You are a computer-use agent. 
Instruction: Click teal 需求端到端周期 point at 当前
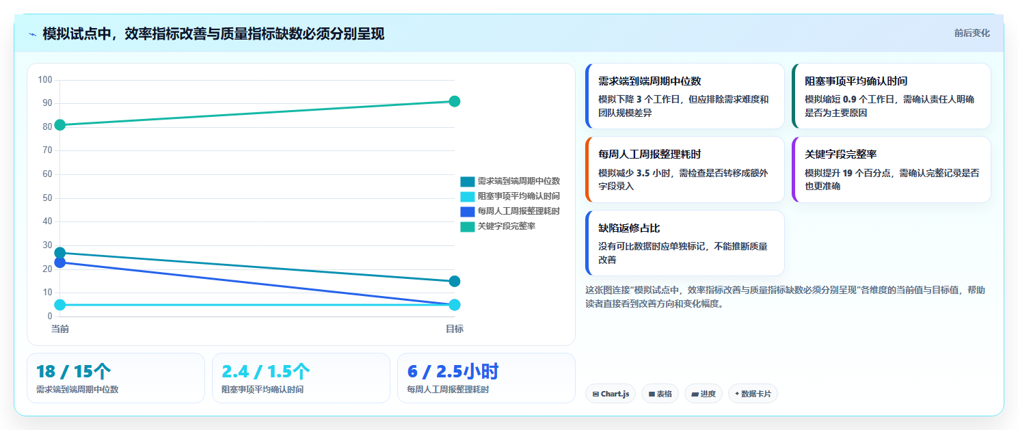[x=60, y=253]
